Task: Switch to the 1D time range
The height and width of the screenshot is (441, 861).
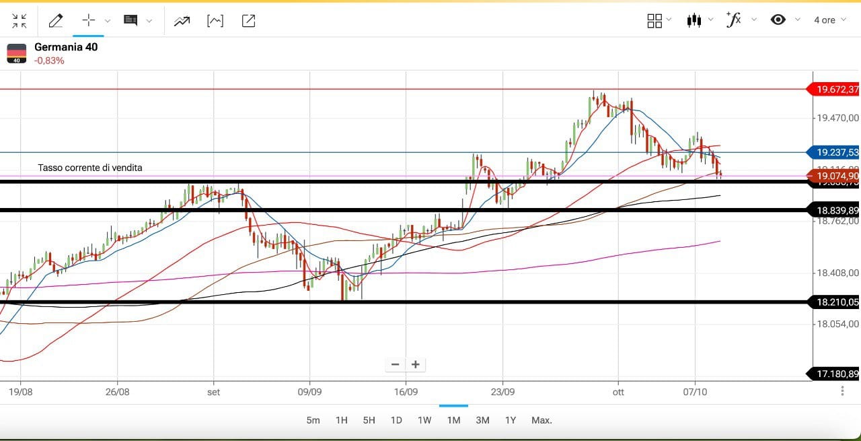Action: (x=396, y=420)
